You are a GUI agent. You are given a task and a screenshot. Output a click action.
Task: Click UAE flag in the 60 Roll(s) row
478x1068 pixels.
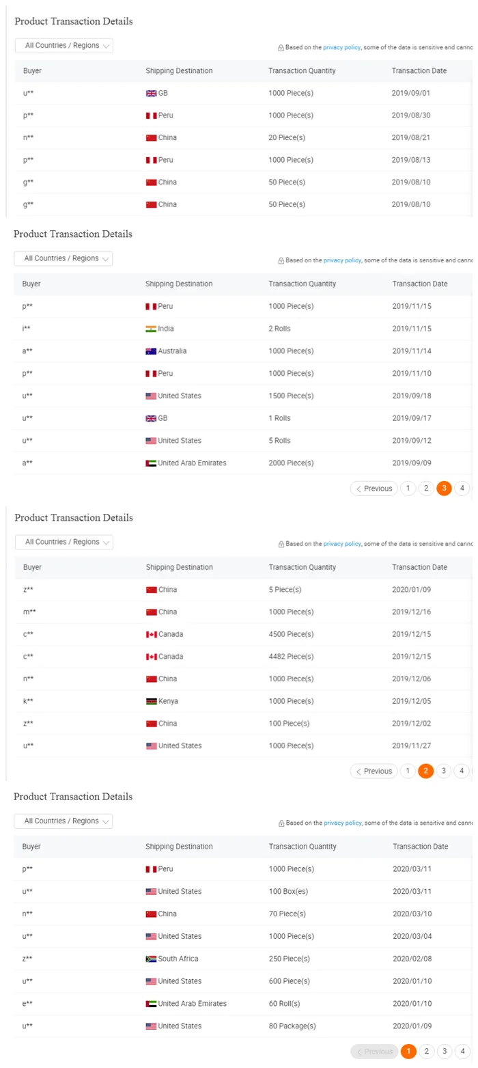tap(151, 1004)
